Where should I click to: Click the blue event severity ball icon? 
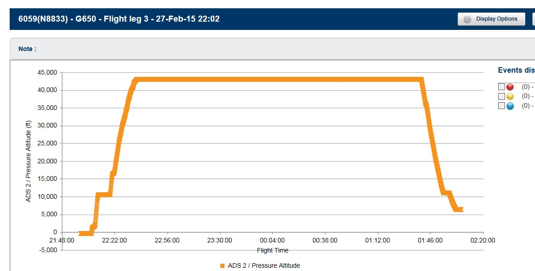point(510,106)
